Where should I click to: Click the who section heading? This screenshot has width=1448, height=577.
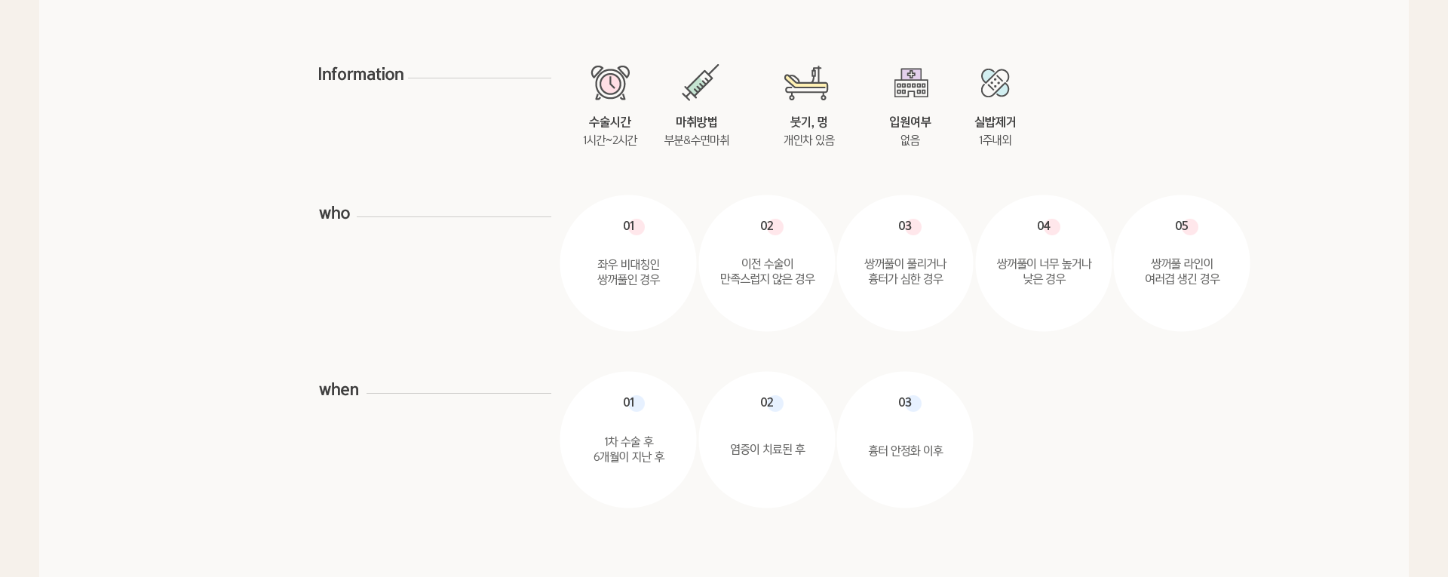334,213
